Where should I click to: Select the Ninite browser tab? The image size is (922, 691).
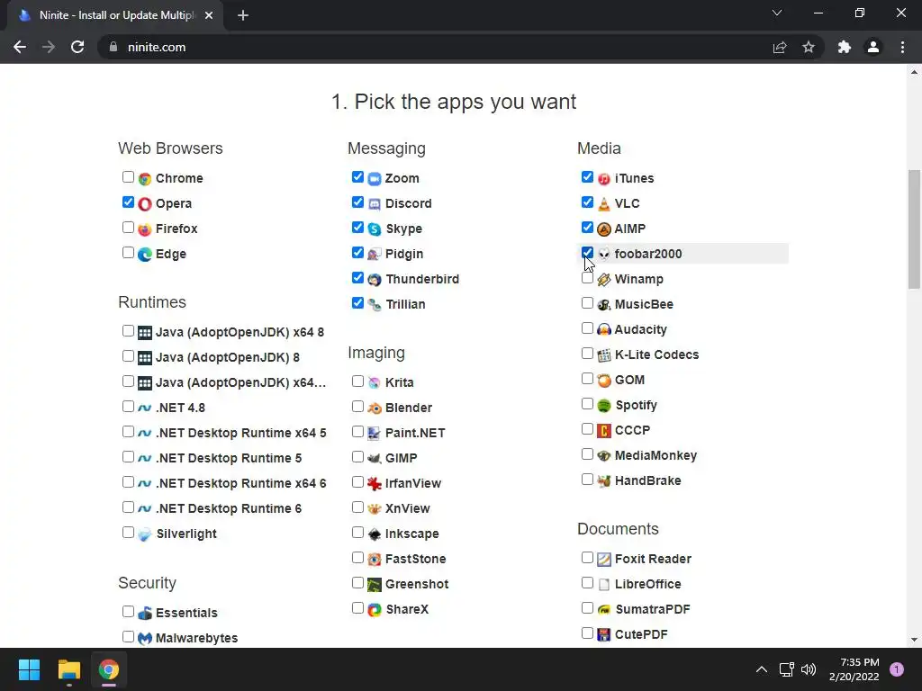115,15
